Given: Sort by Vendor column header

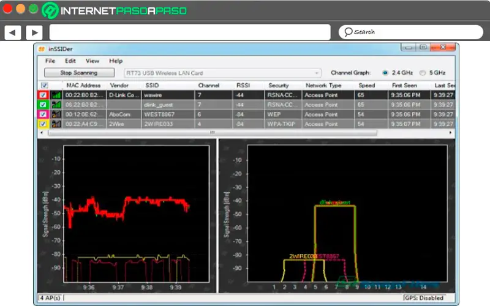Looking at the screenshot, I should coord(119,86).
